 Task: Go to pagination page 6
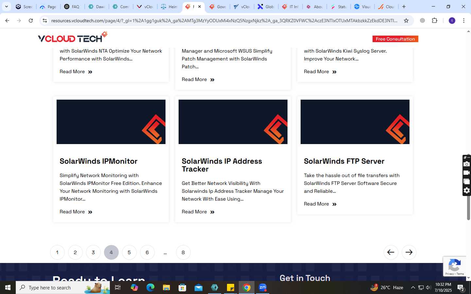click(147, 252)
